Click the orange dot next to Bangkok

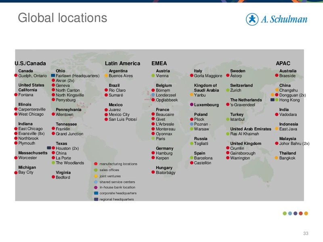point(277,158)
